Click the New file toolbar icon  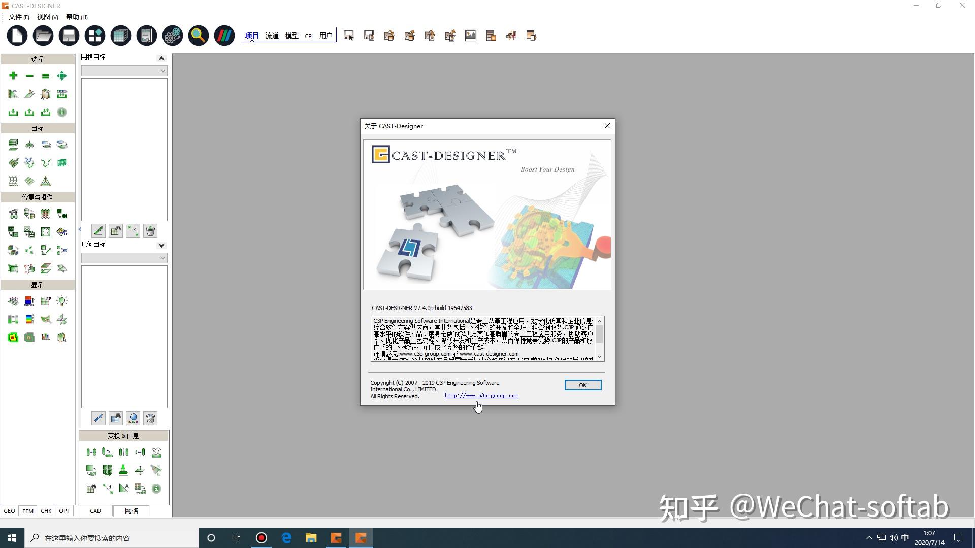pos(17,36)
